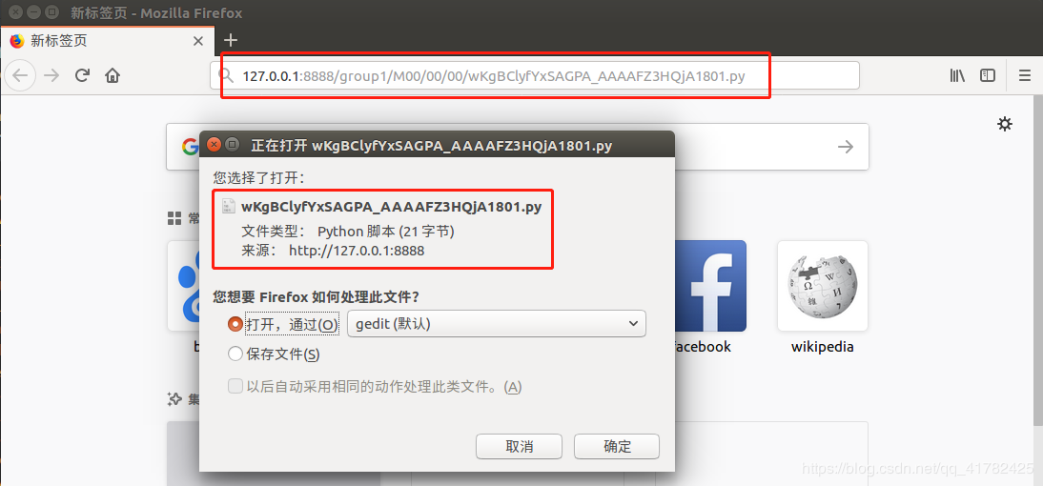Show the sidebar panel icon
1043x486 pixels.
pos(988,75)
